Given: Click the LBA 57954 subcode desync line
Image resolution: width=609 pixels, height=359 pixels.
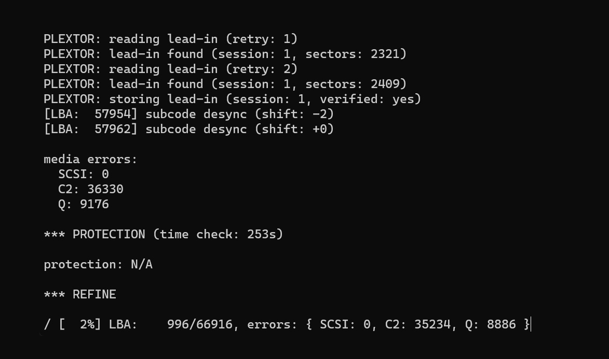Looking at the screenshot, I should point(188,114).
